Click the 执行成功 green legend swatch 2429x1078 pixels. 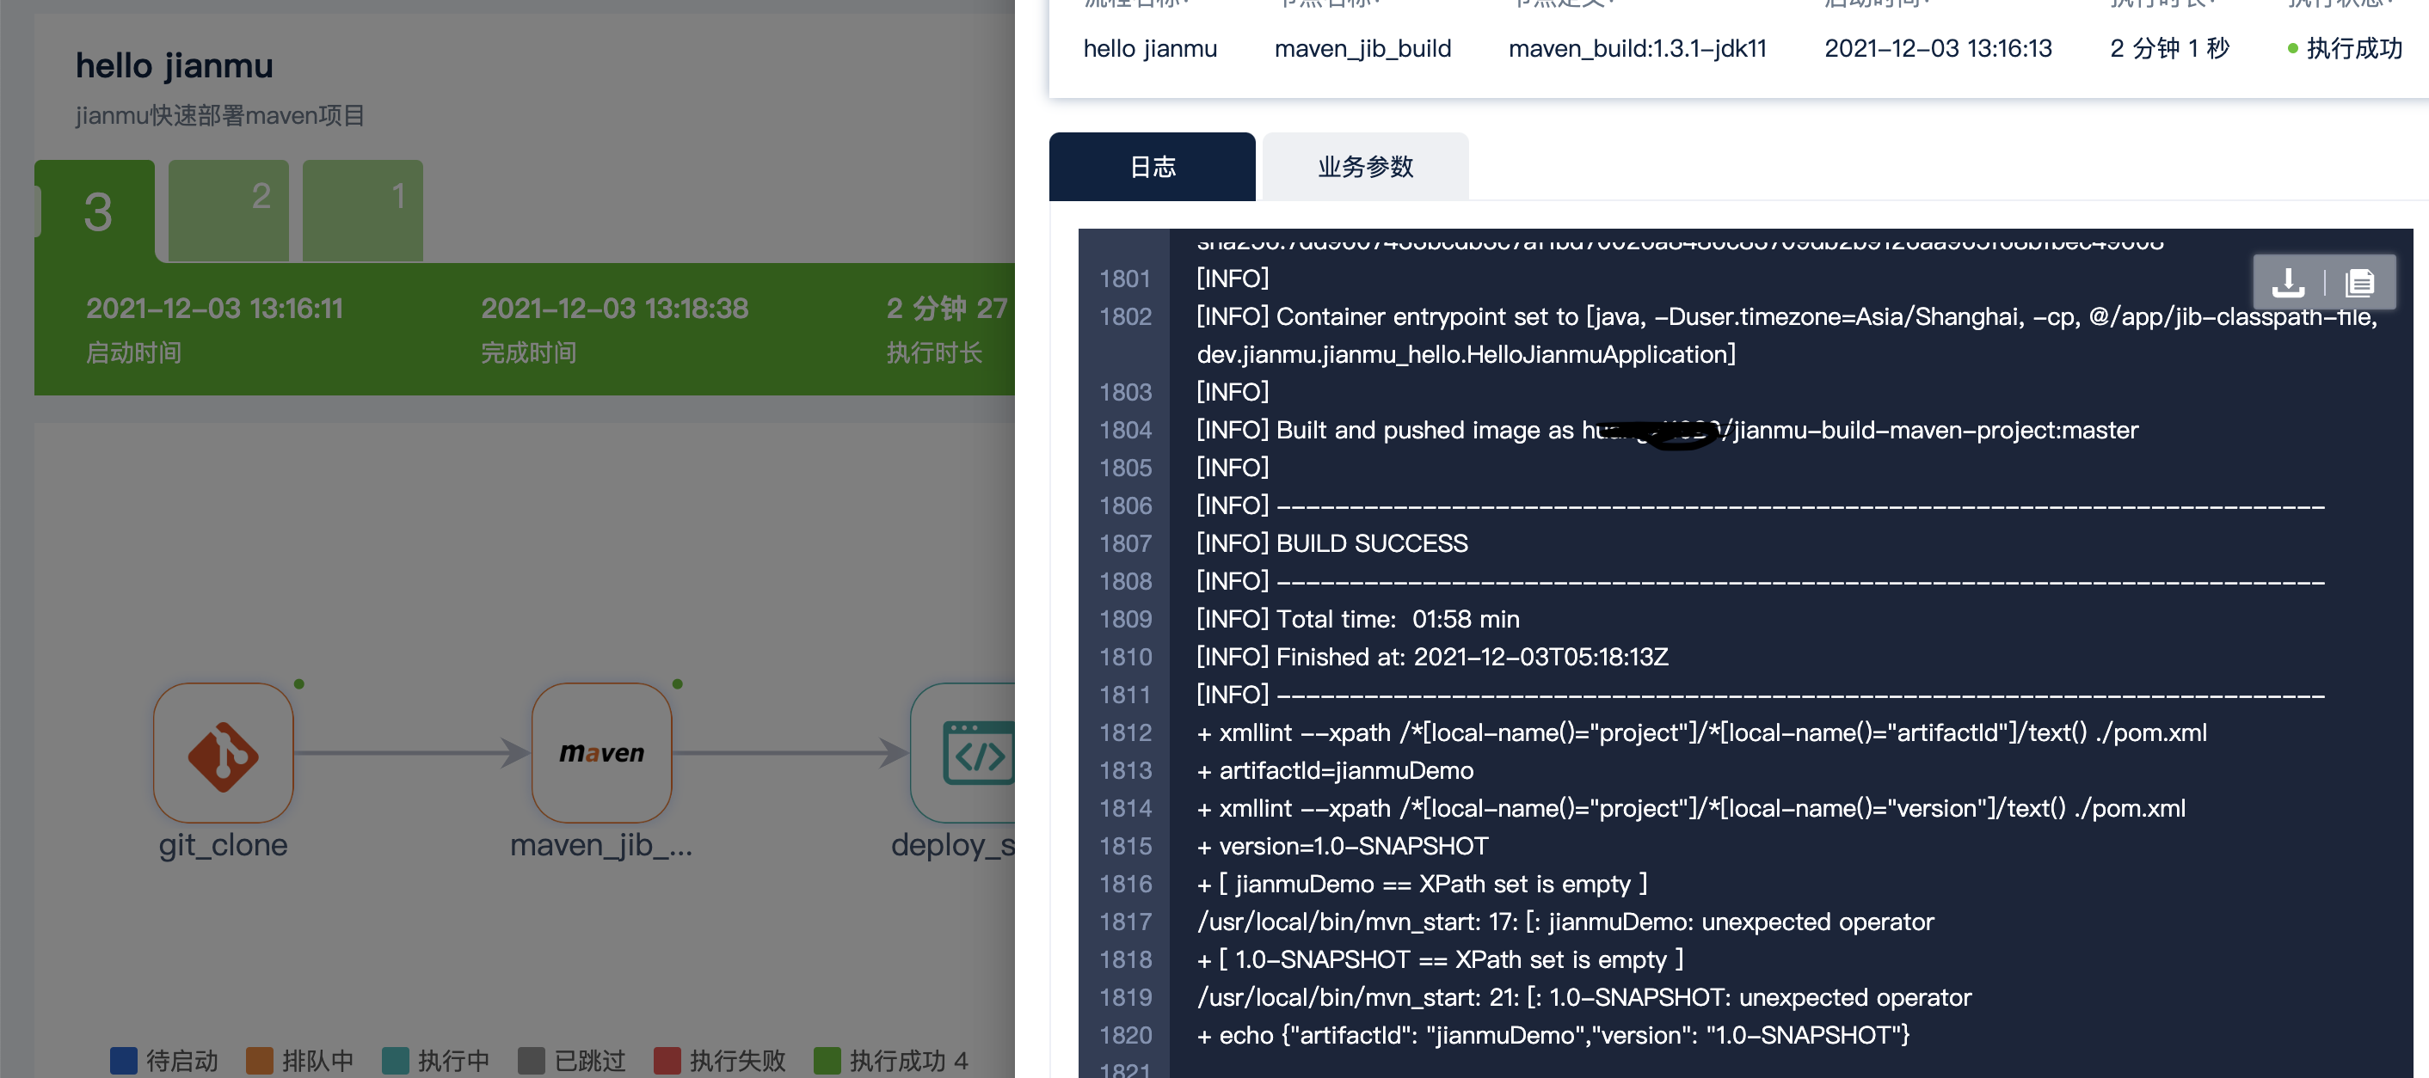click(x=827, y=1060)
